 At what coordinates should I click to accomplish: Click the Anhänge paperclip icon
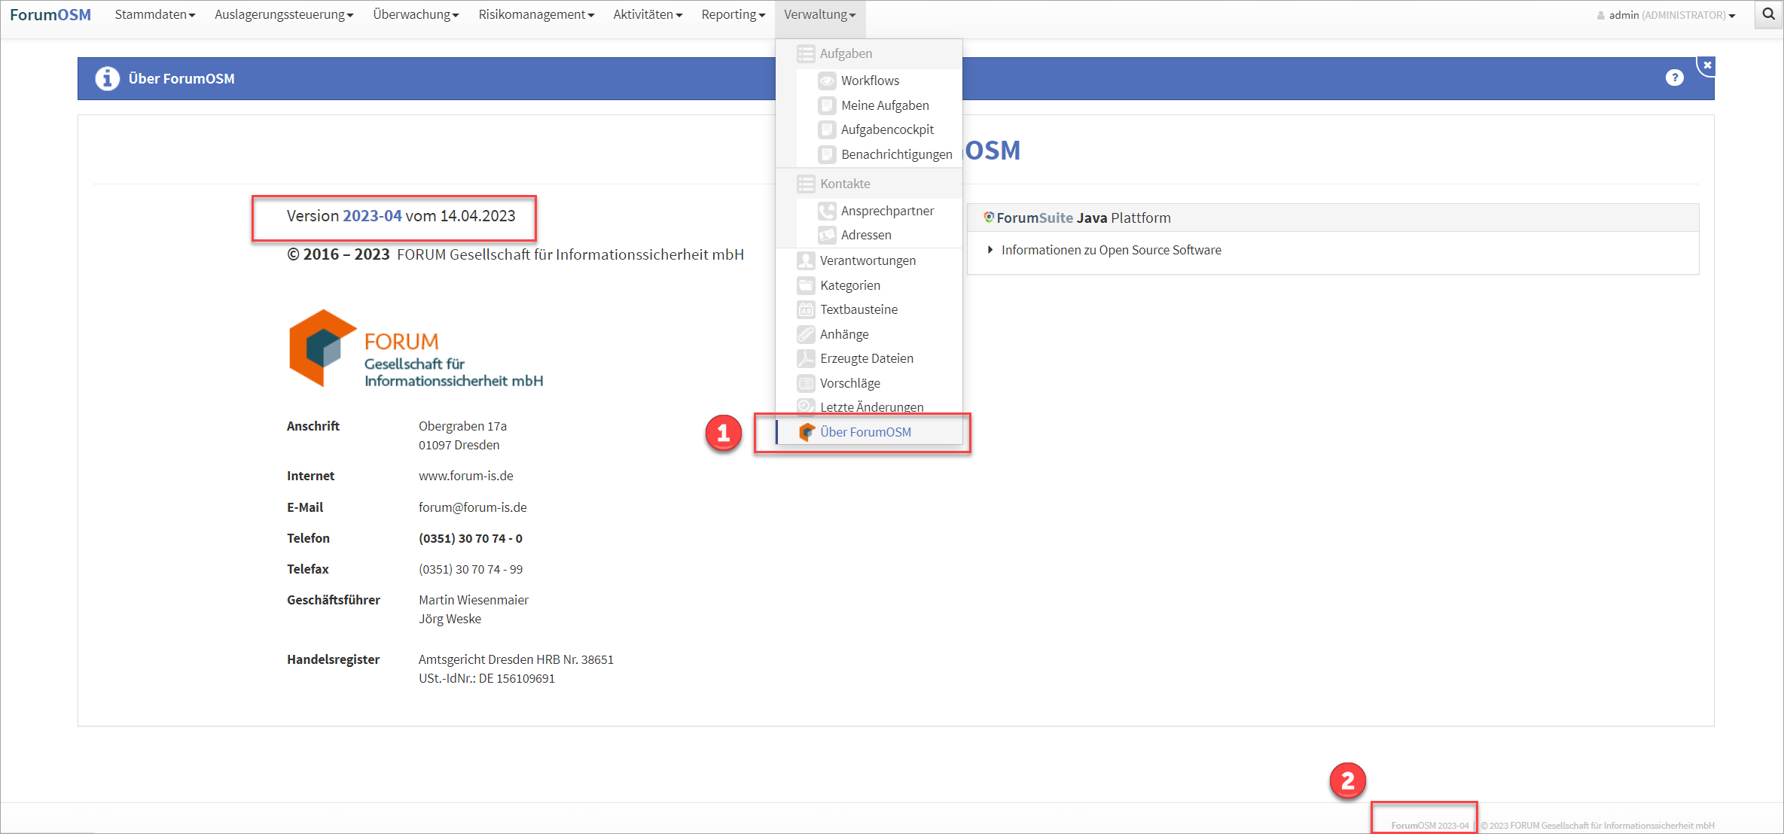point(806,334)
